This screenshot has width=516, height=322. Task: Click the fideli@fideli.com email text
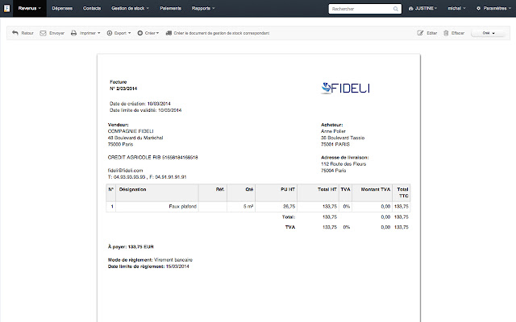pos(126,170)
